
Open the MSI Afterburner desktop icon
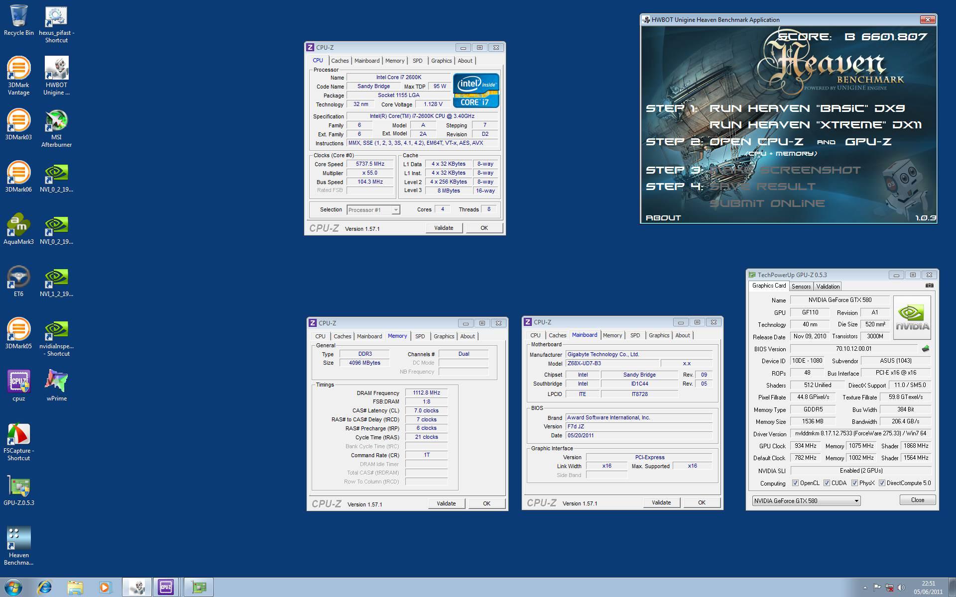[x=56, y=128]
